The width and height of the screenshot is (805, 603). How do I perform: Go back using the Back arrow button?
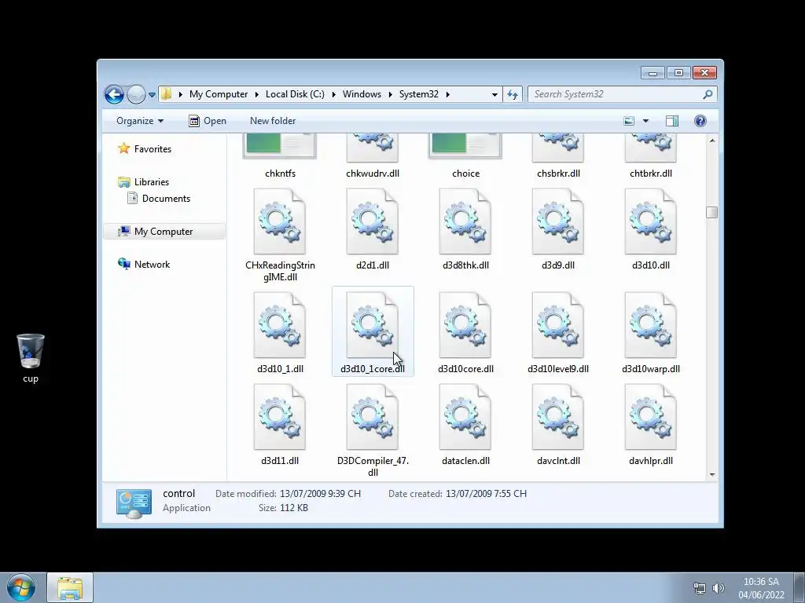(x=114, y=94)
